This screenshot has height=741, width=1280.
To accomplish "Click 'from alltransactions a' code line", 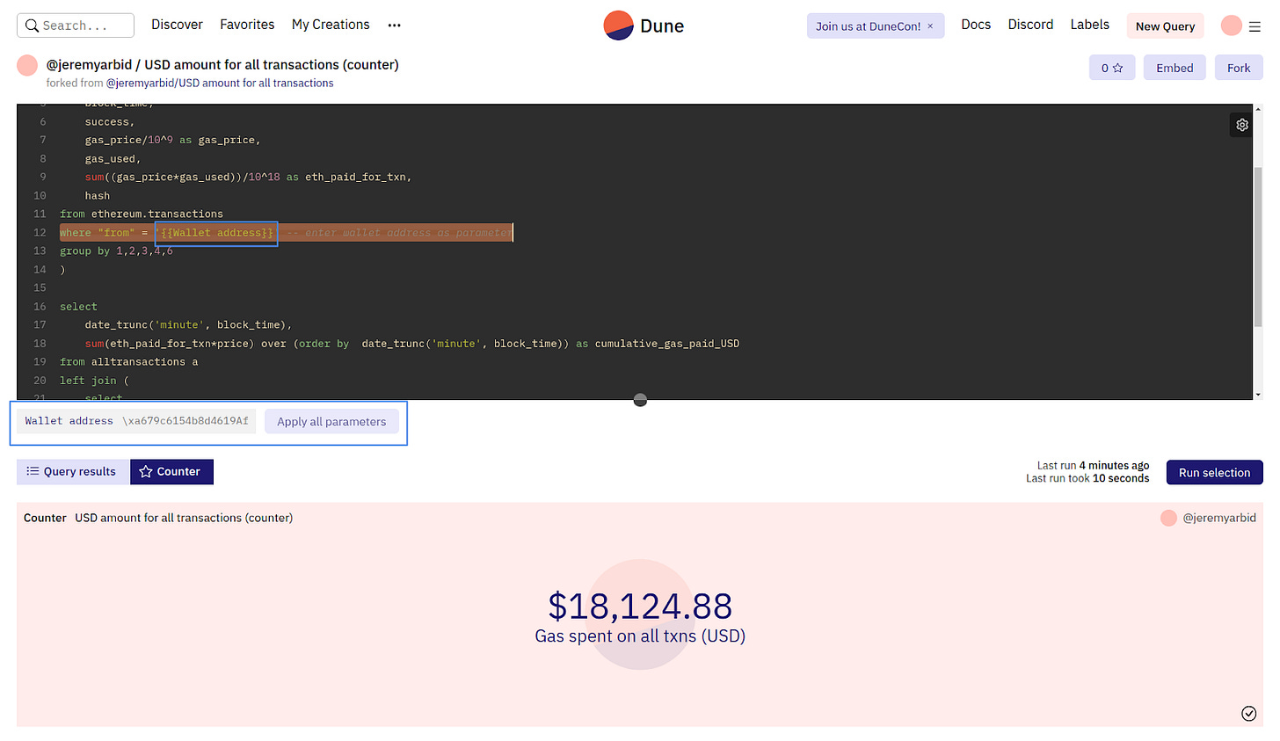I will tap(128, 362).
